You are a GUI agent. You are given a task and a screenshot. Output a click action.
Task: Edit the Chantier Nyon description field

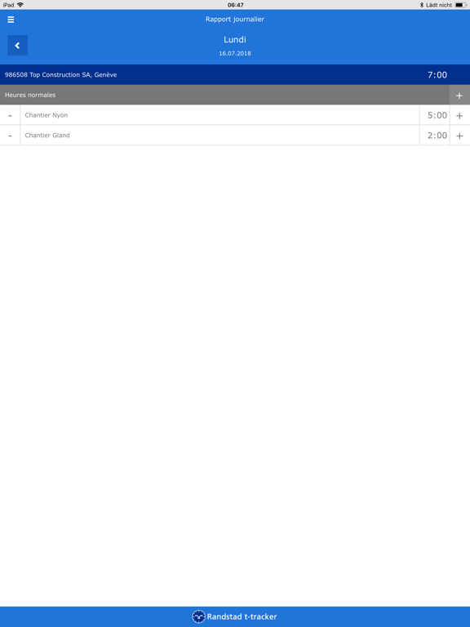(219, 115)
